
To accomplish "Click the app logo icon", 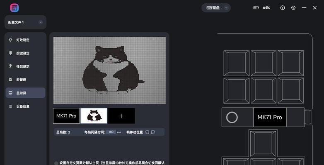I will 14,8.
